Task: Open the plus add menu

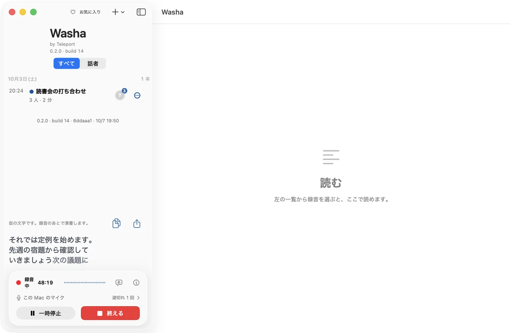Action: pyautogui.click(x=118, y=12)
